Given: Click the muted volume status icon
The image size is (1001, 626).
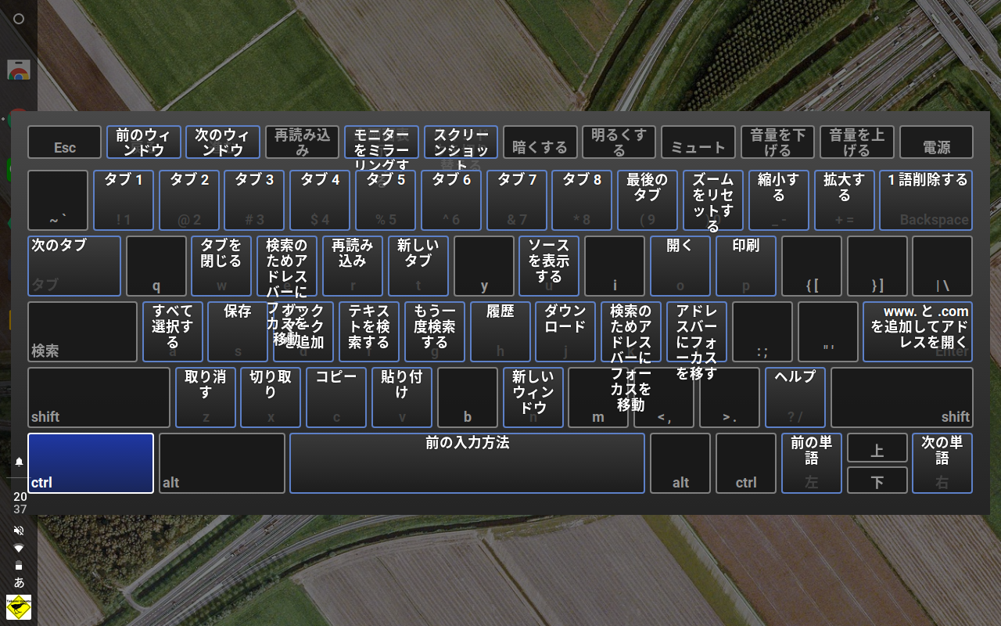Looking at the screenshot, I should 19,531.
